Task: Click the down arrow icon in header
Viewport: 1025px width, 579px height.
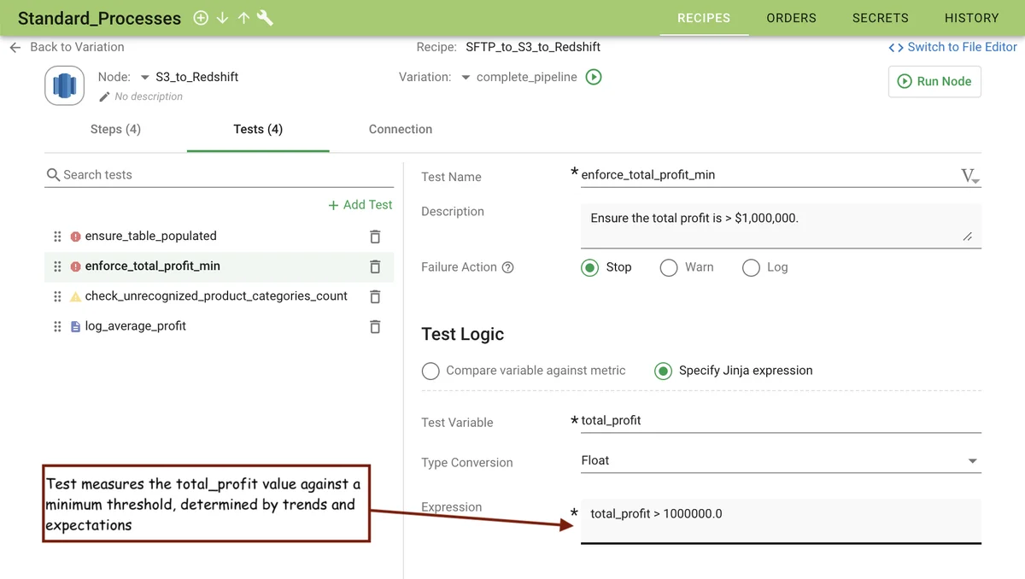Action: (222, 18)
